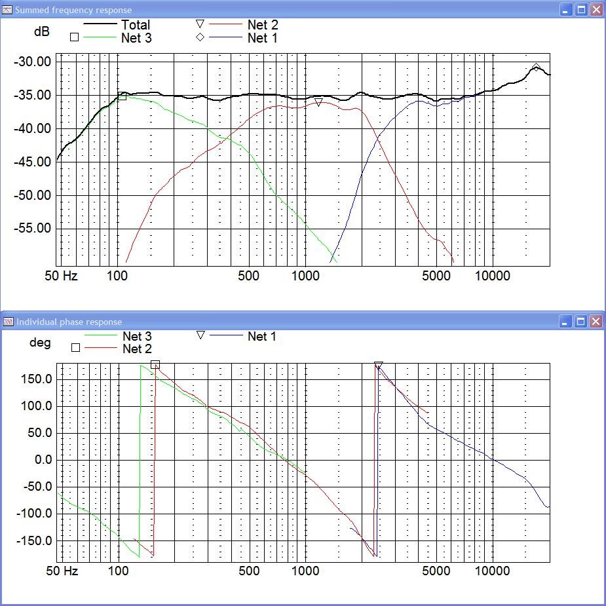606x606 pixels.
Task: Click the green Net 3 line sample in the phase legend
Action: [100, 336]
